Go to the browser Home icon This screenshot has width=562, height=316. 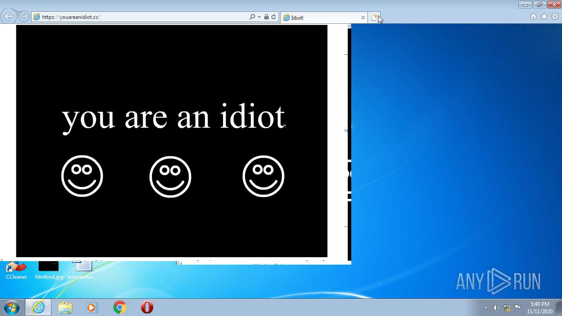pyautogui.click(x=533, y=17)
